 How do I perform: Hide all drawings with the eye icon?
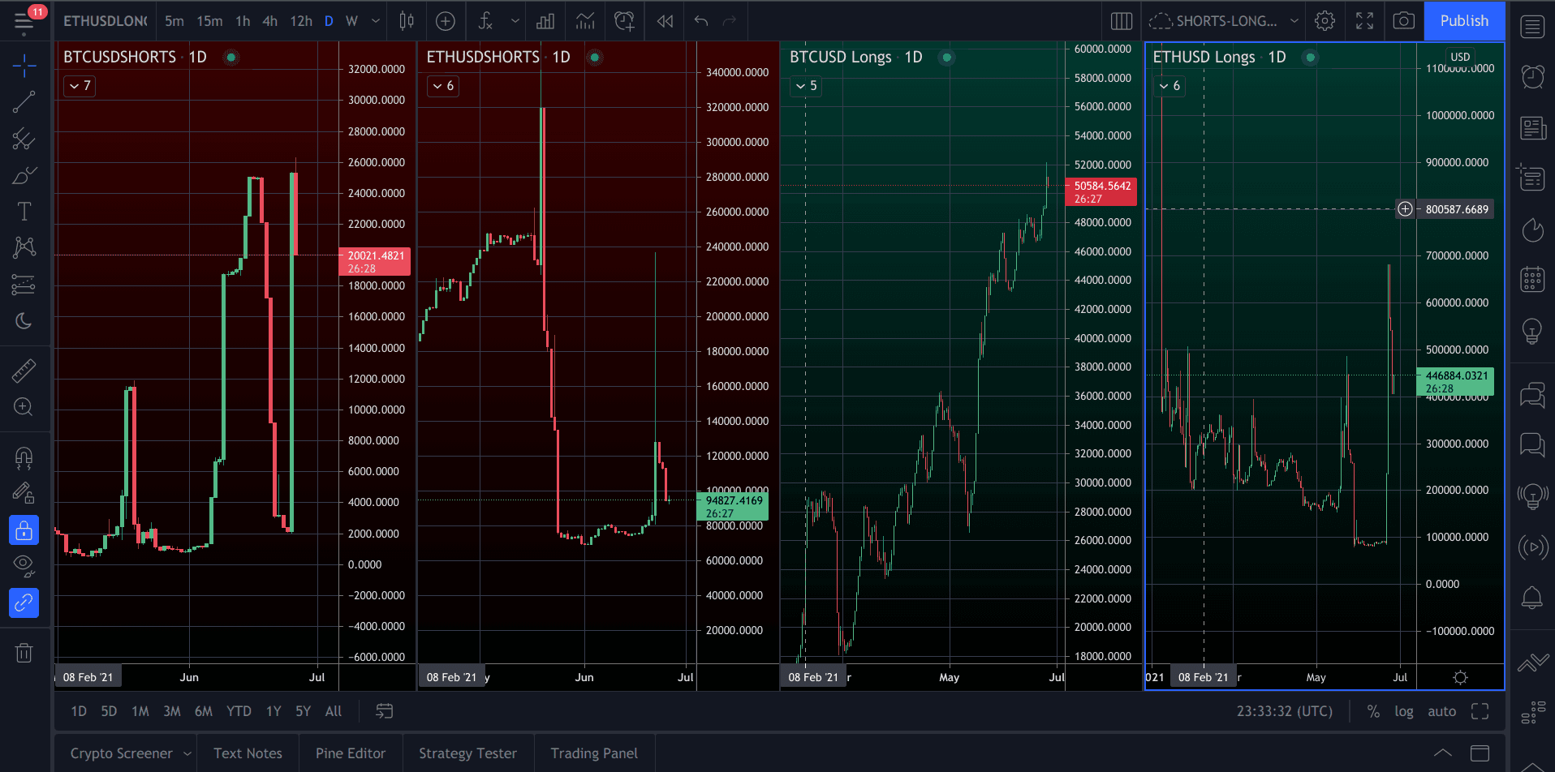[x=24, y=564]
